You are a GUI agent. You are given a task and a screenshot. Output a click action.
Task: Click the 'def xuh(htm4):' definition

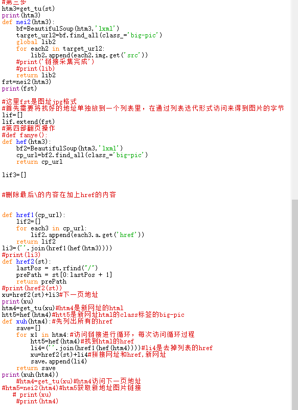click(x=57, y=321)
